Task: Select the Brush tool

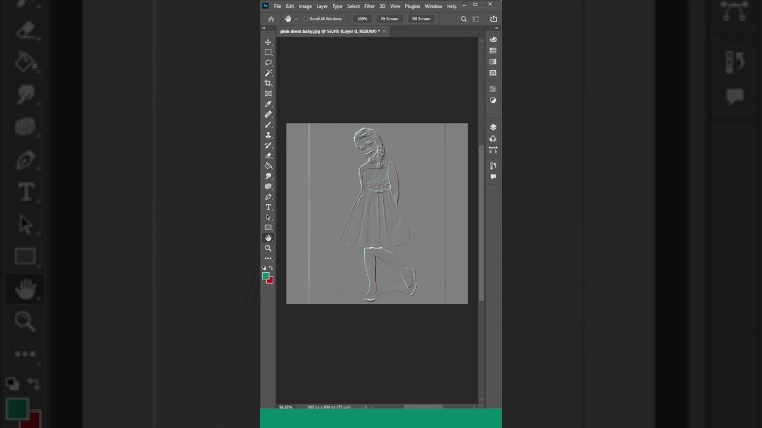Action: click(x=268, y=124)
